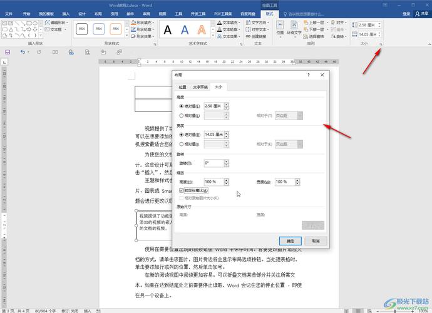Open the 格式 Format ribbon tab
The height and width of the screenshot is (313, 432).
tap(269, 14)
